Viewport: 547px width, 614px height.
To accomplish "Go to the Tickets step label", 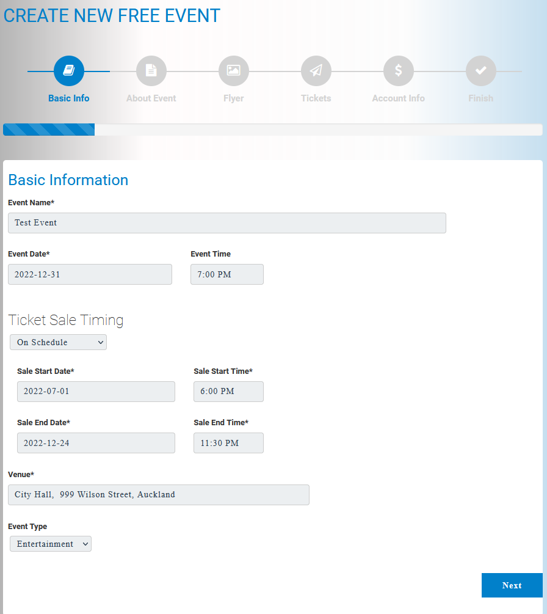I will [x=316, y=98].
